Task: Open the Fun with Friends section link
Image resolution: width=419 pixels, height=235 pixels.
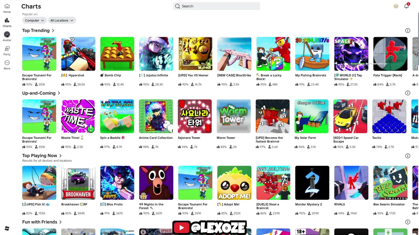Action: [42, 222]
